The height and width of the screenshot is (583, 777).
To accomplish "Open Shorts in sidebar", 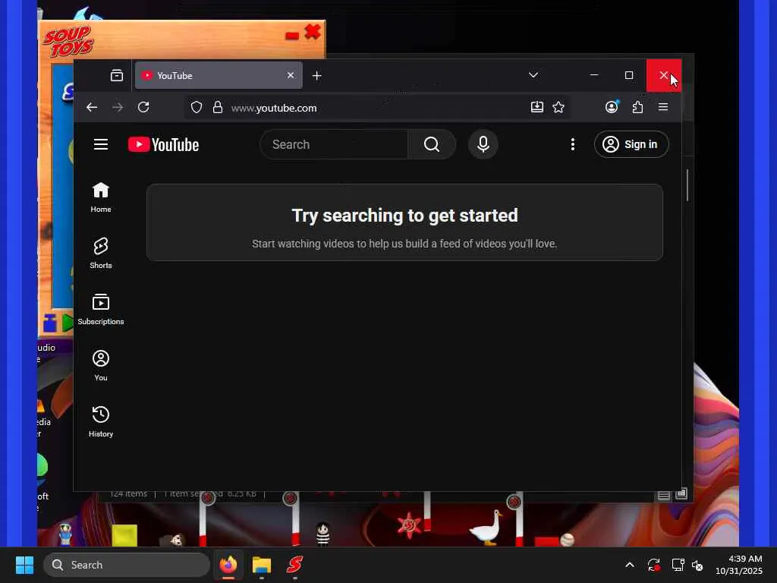I will 101,254.
